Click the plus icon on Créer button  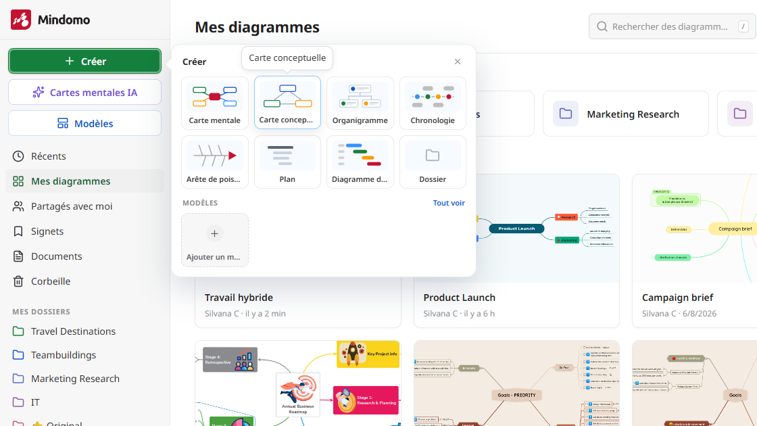coord(70,61)
